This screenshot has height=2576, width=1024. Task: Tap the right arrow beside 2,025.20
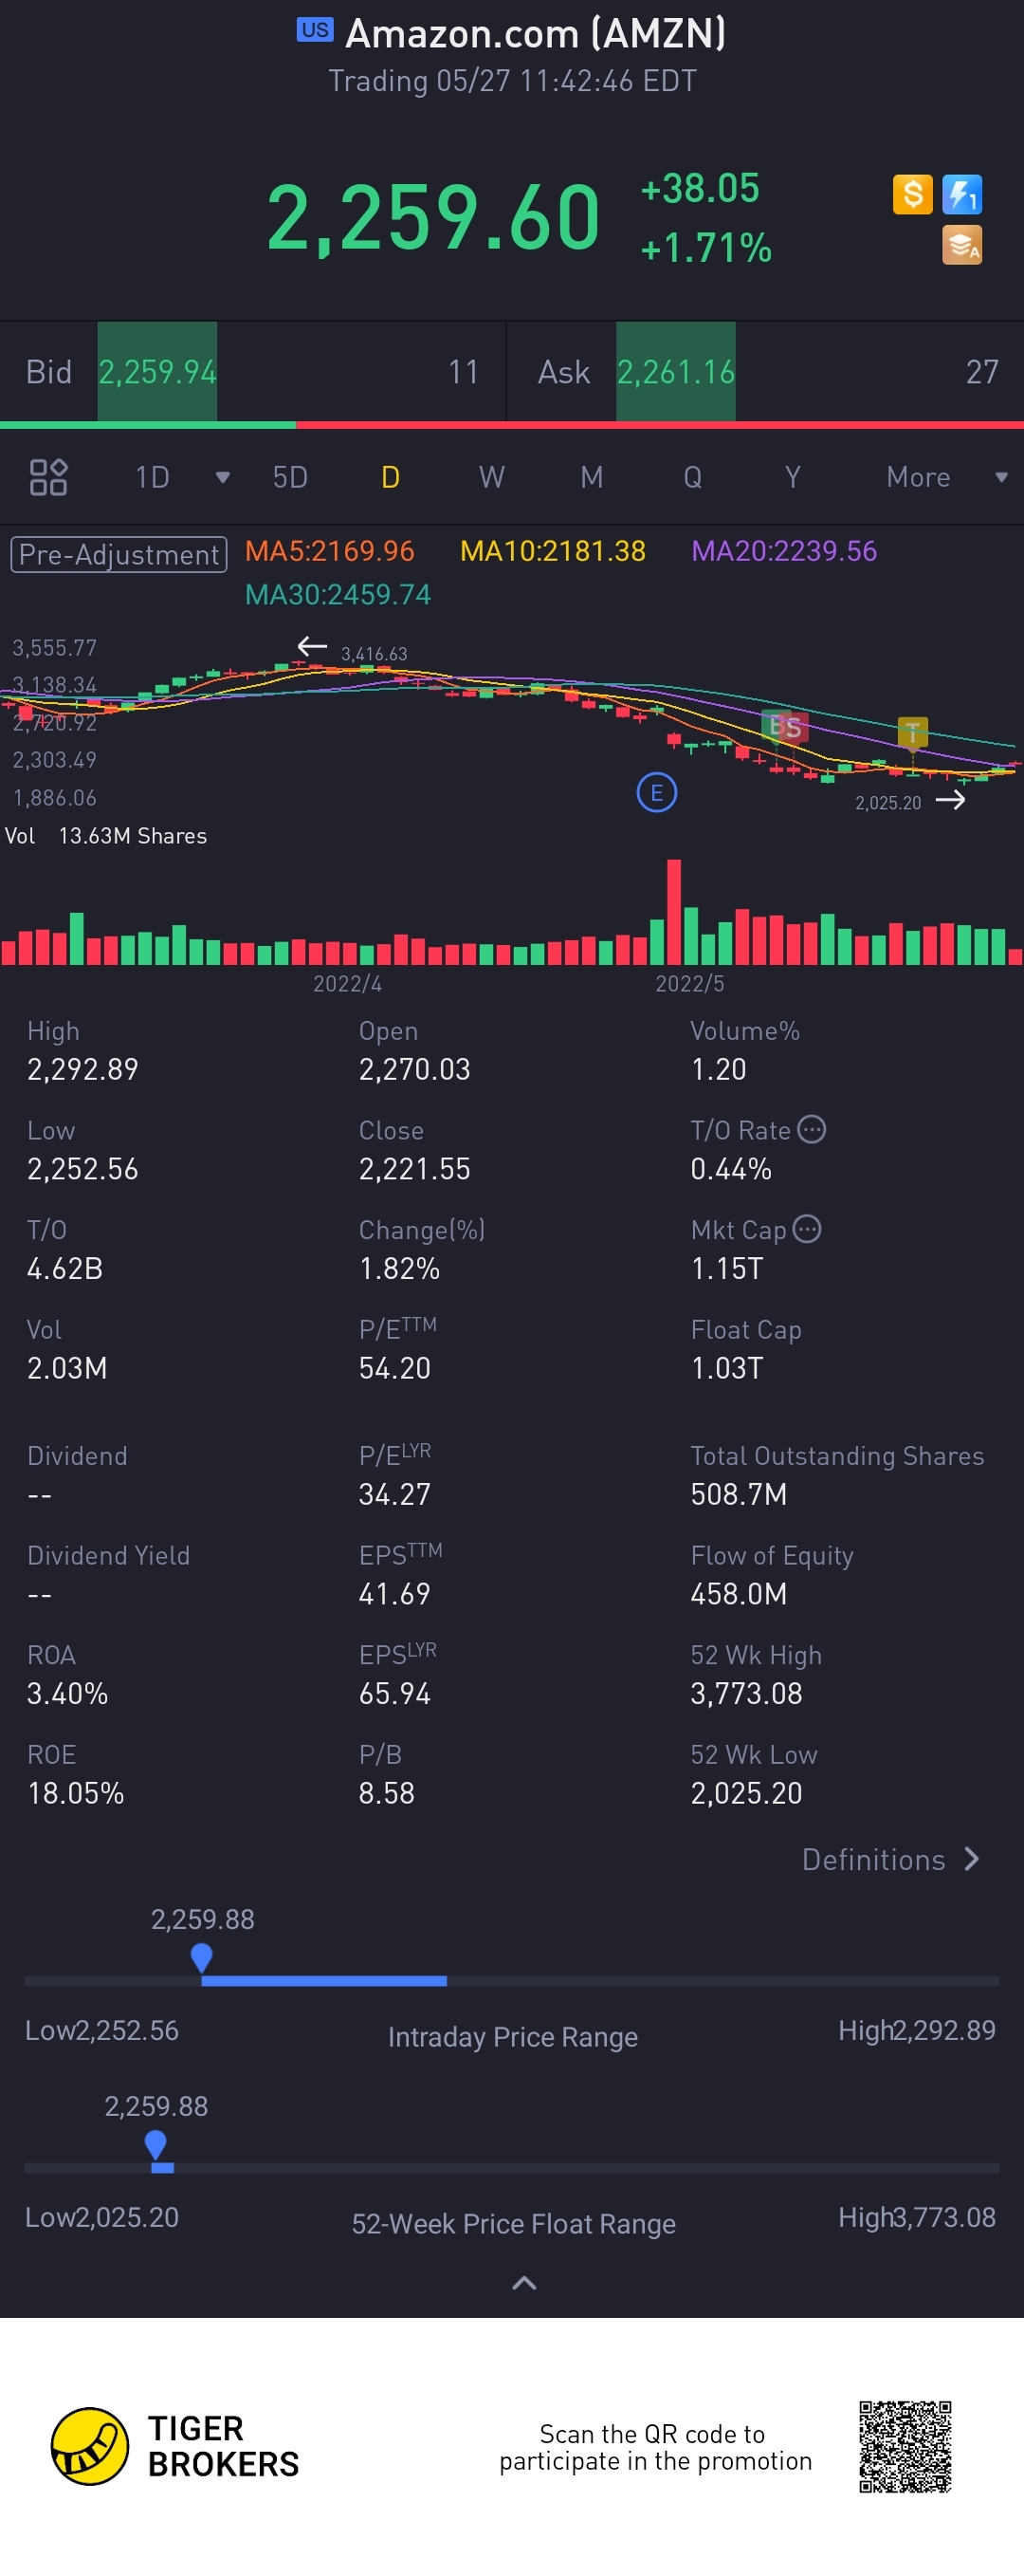click(x=950, y=800)
